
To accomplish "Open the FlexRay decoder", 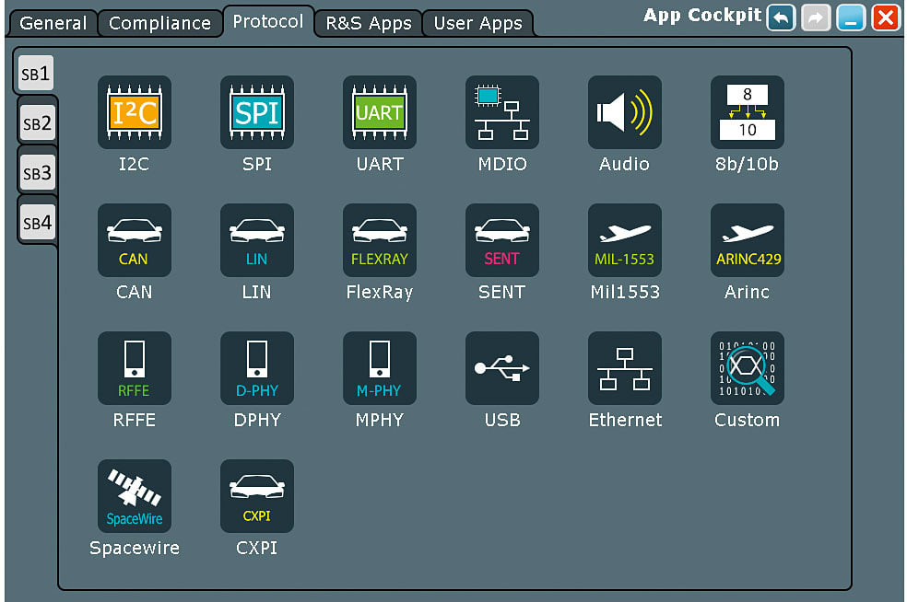I will (x=379, y=240).
